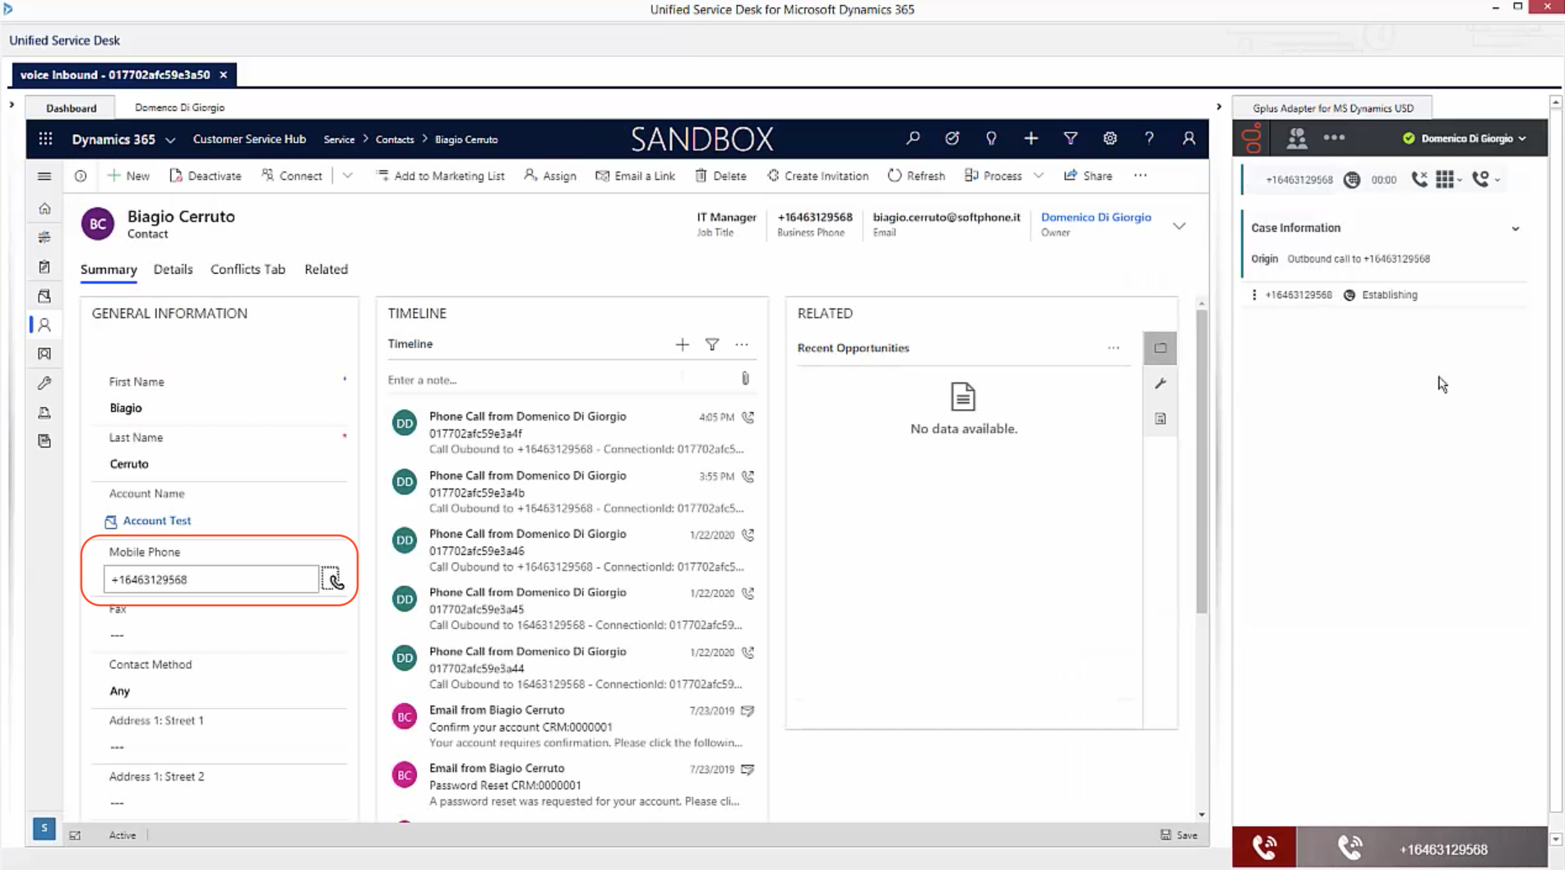Click the phone dial icon beside Mobile Phone
1565x870 pixels.
coord(331,580)
